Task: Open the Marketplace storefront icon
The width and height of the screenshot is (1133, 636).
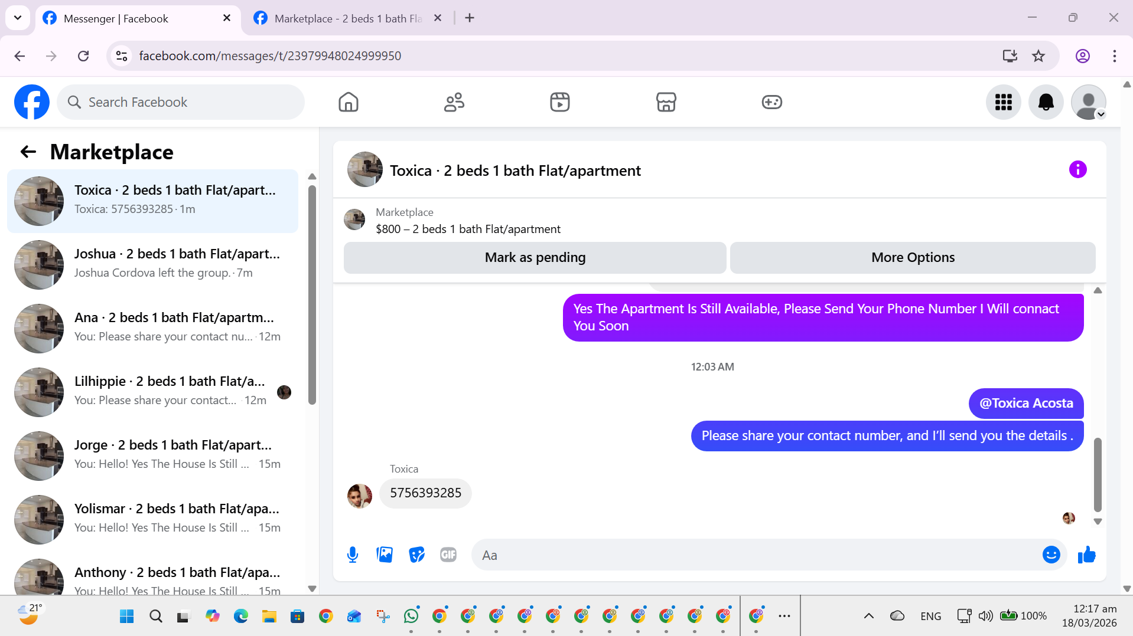Action: 666,102
